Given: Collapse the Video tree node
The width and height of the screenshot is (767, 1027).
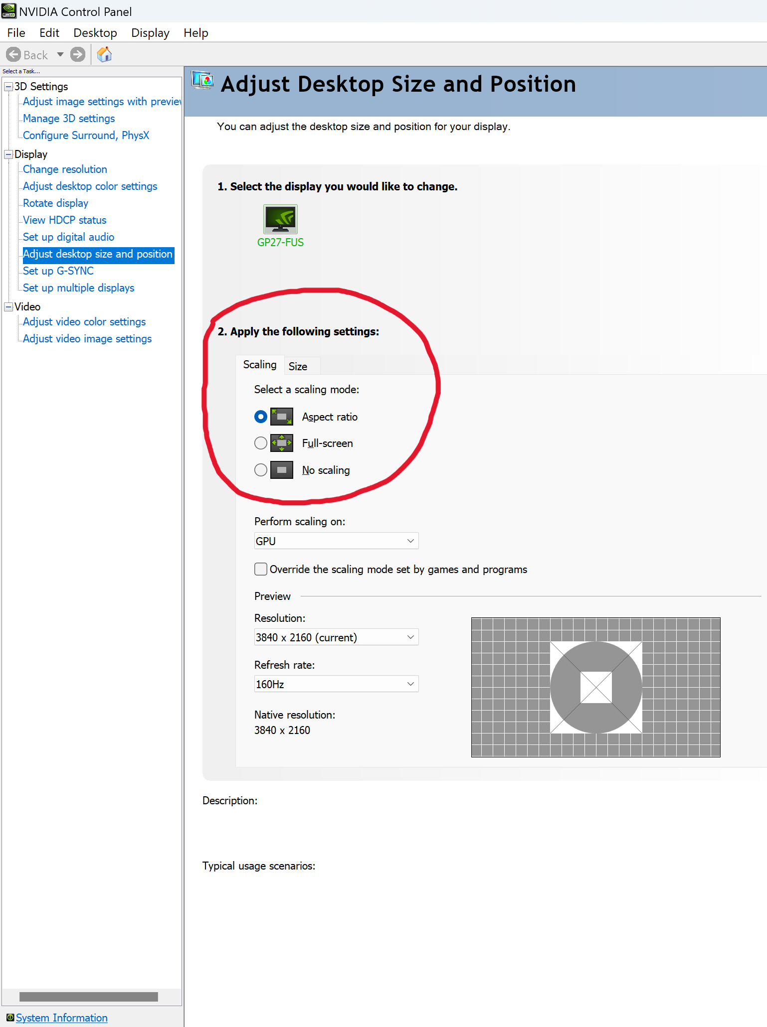Looking at the screenshot, I should [x=8, y=307].
